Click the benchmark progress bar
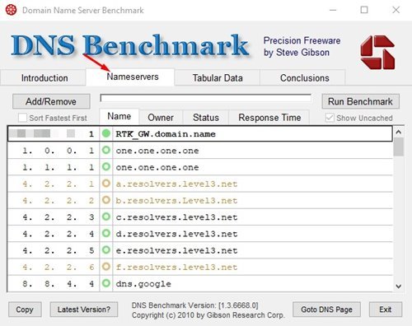 pyautogui.click(x=206, y=98)
